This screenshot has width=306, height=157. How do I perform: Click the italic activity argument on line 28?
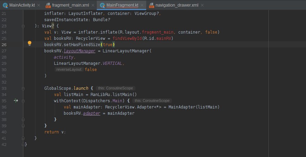[x=64, y=57]
